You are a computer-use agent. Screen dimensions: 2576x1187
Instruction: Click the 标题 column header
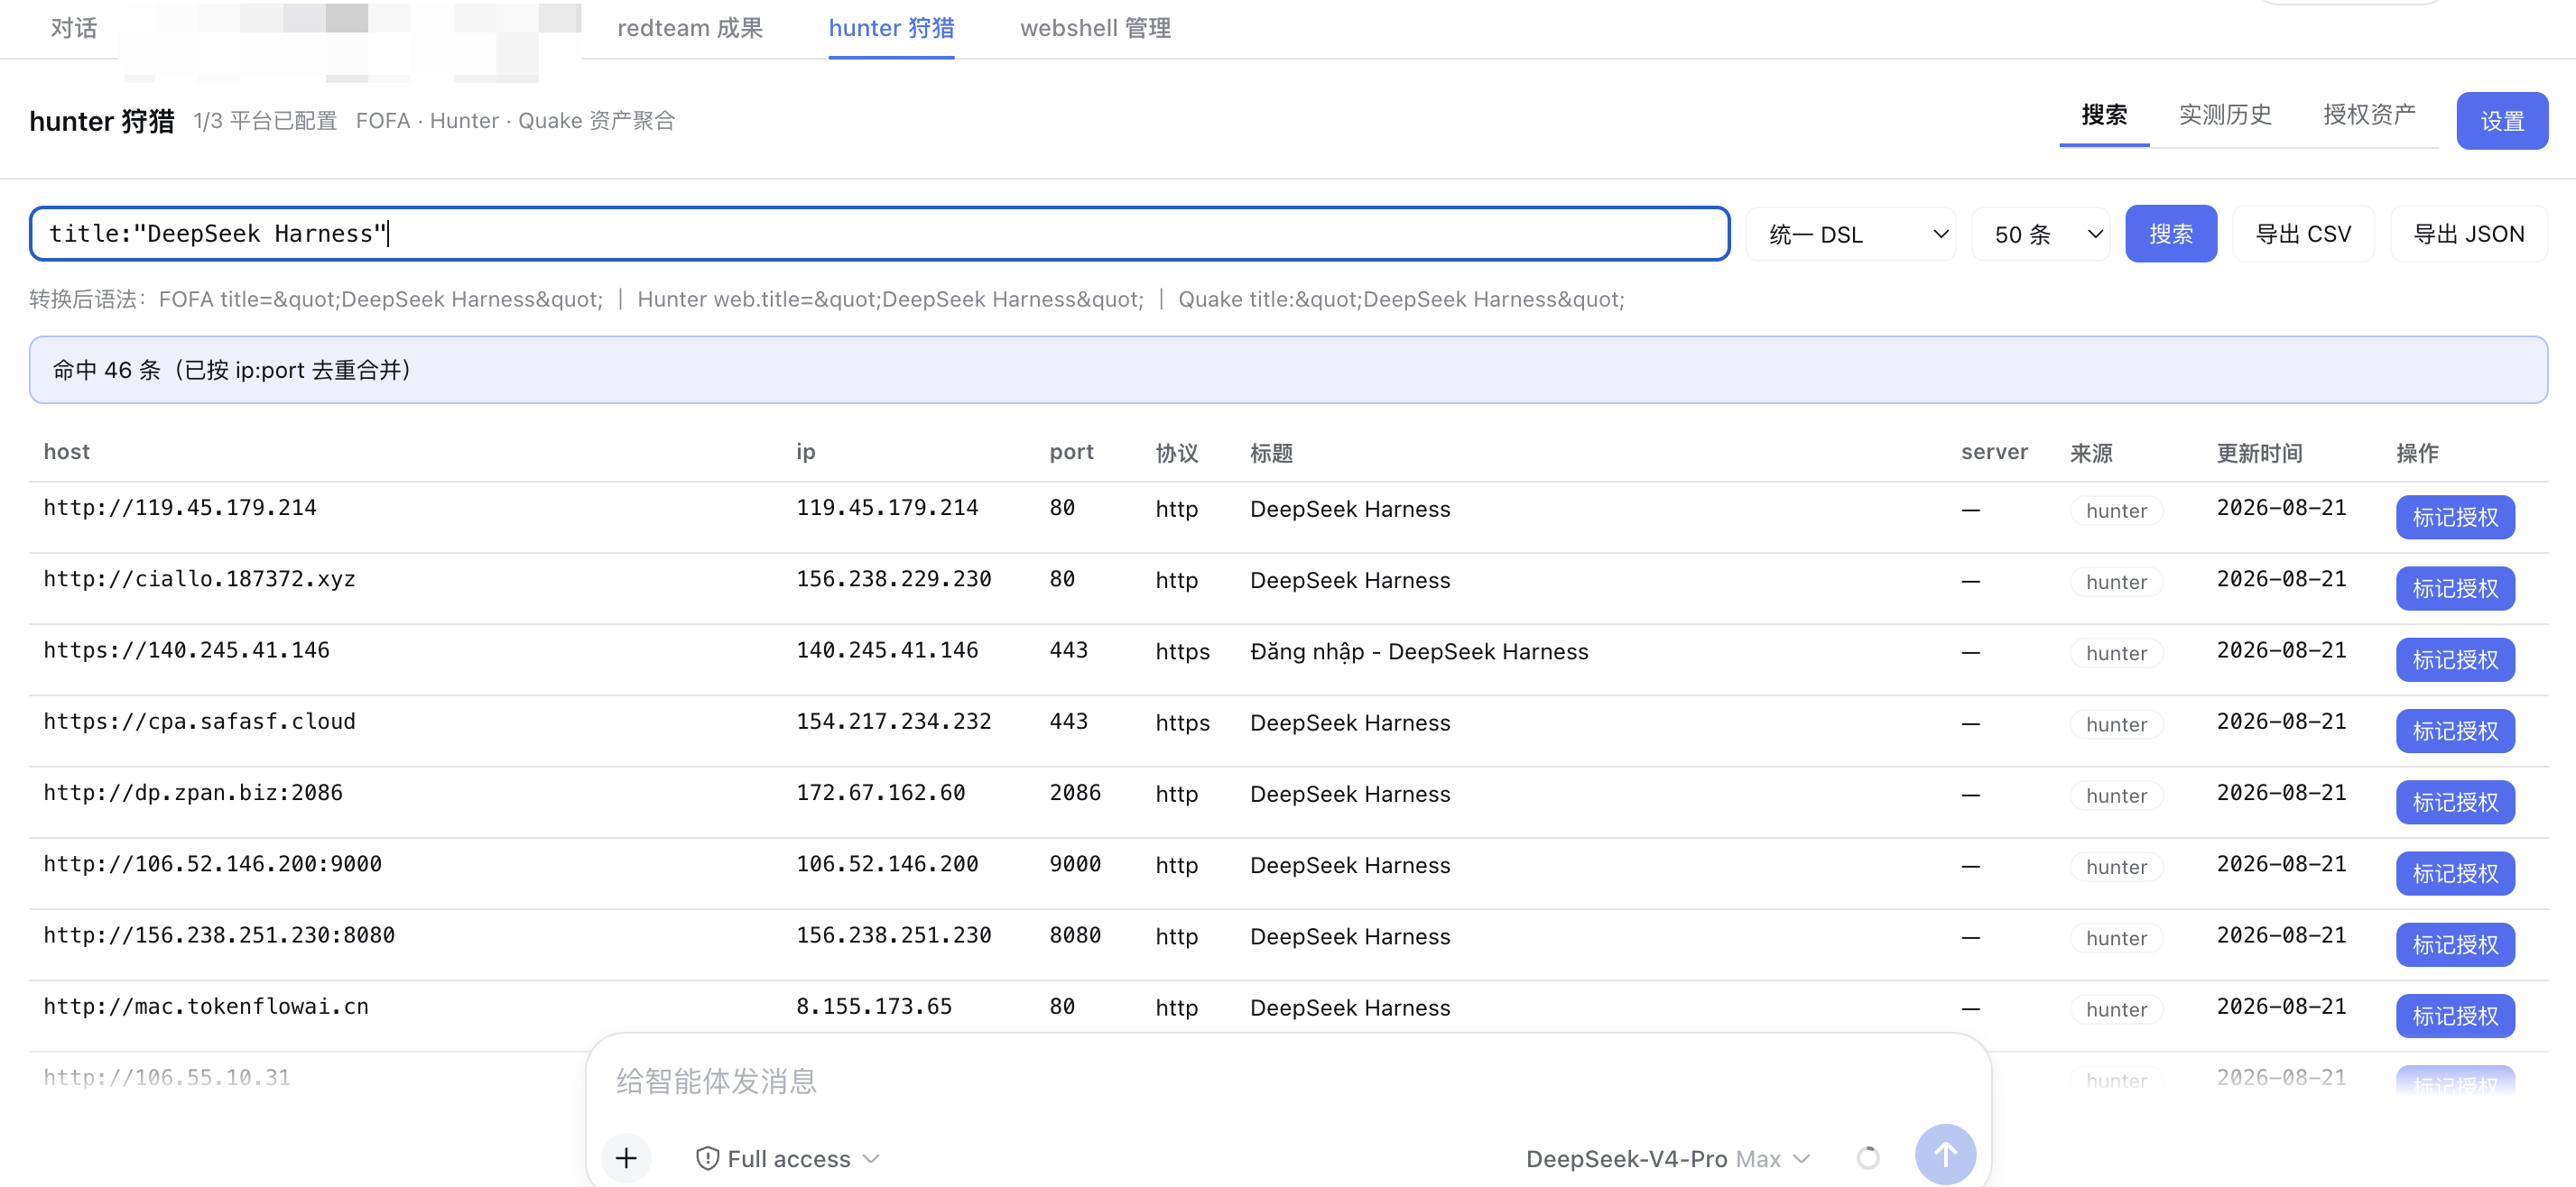[x=1271, y=453]
